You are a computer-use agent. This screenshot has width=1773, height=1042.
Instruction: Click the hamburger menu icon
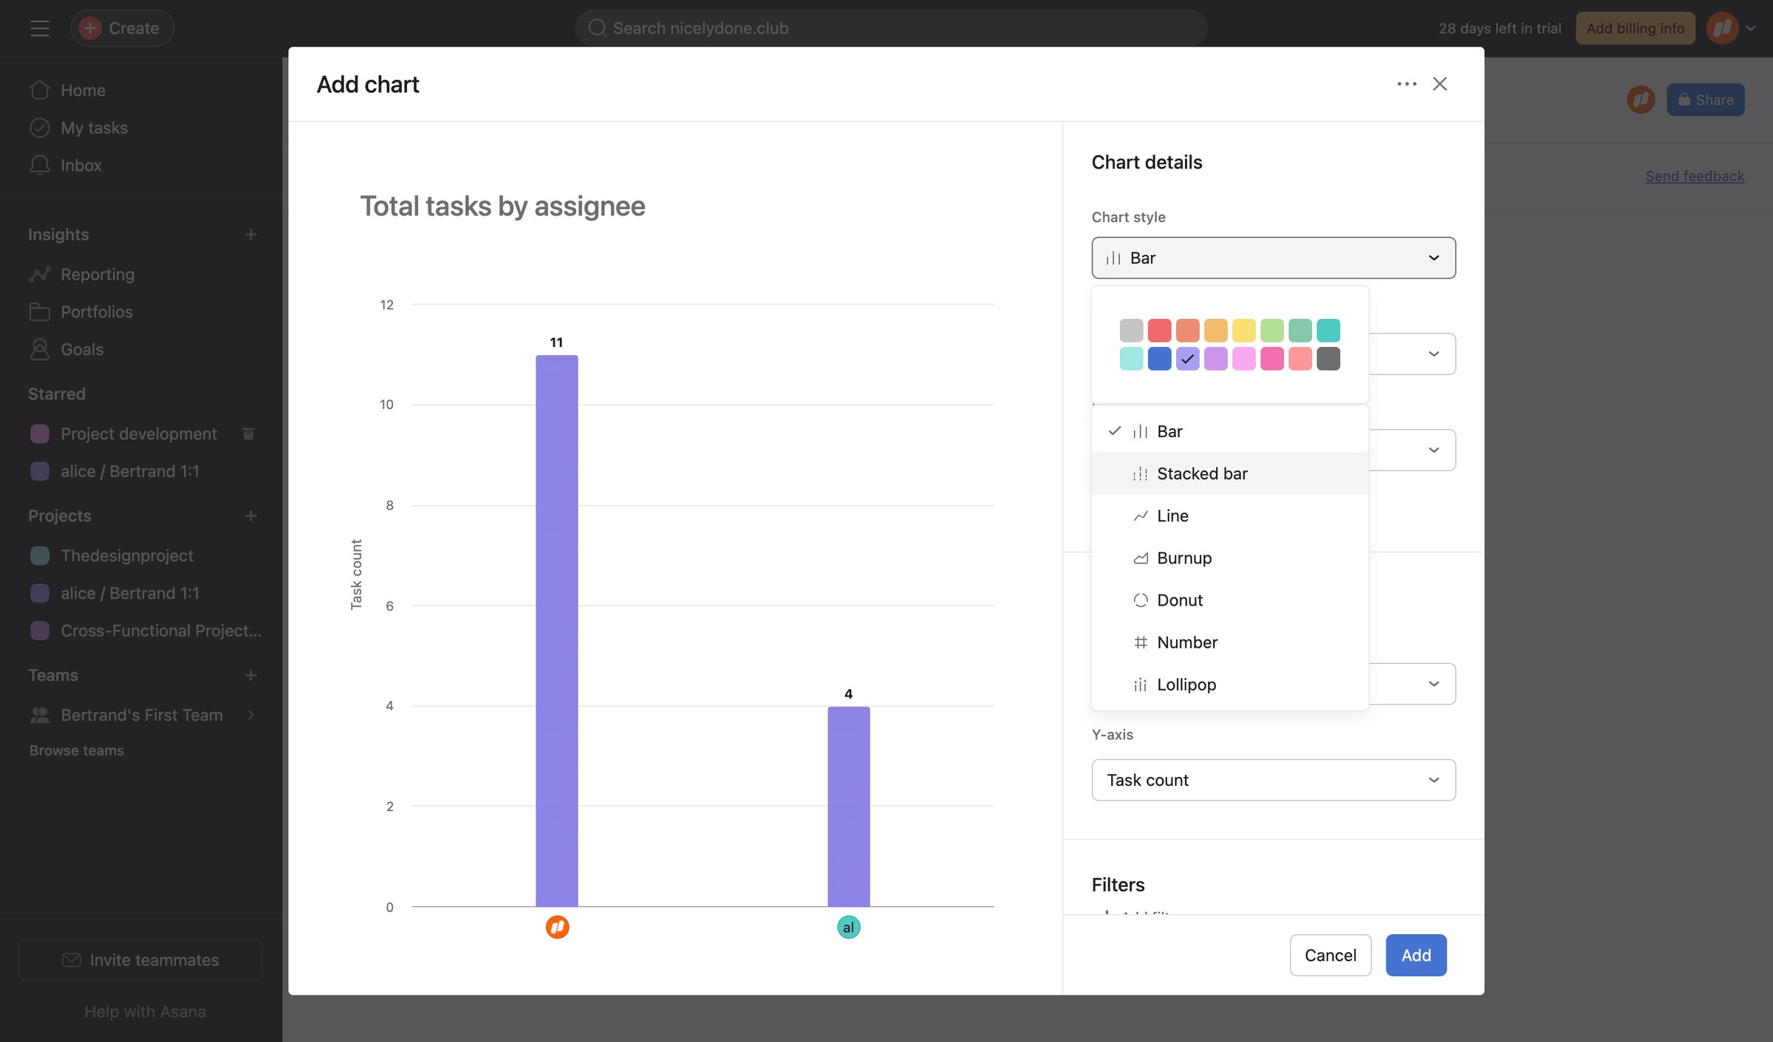(40, 28)
